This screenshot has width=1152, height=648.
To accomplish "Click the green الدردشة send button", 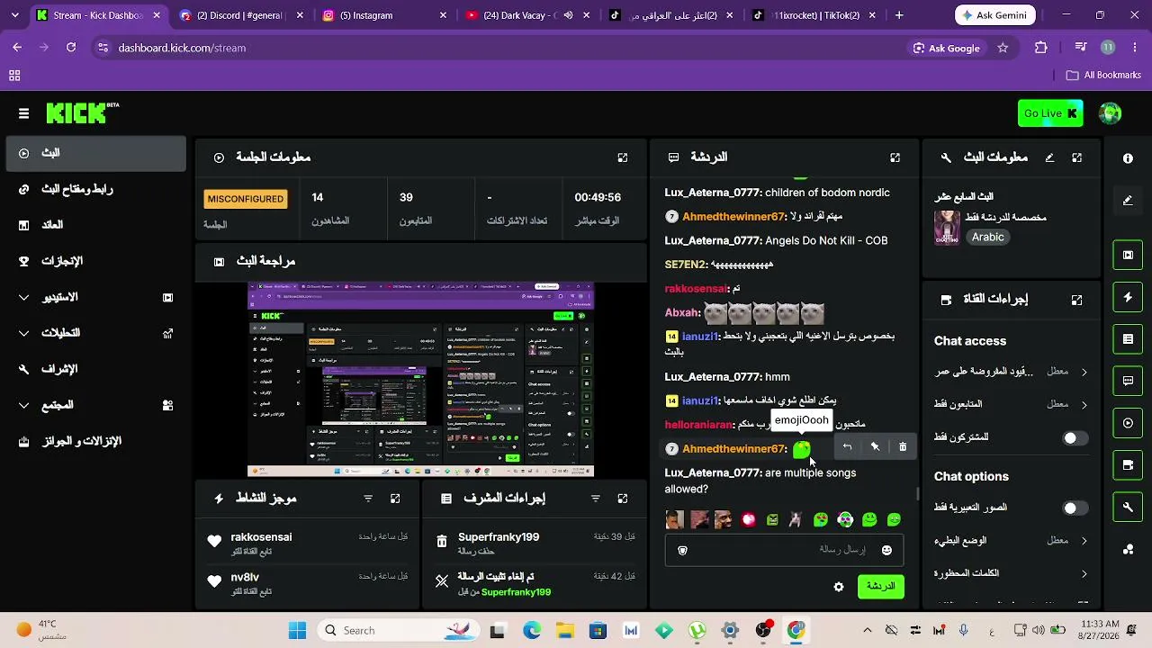I will (880, 586).
